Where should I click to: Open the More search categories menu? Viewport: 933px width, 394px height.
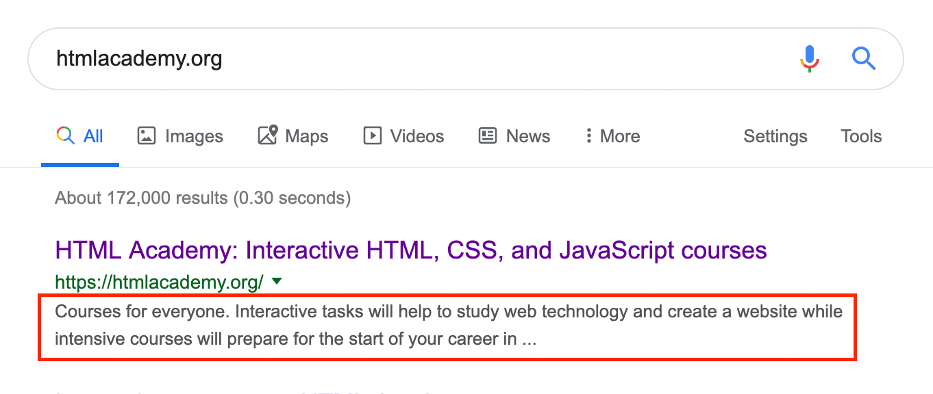click(612, 135)
